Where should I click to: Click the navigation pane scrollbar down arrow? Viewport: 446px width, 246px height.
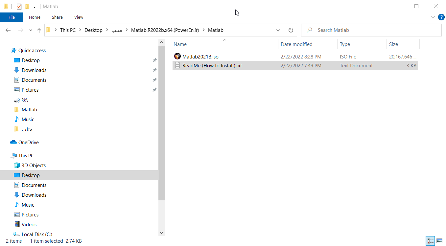161,233
